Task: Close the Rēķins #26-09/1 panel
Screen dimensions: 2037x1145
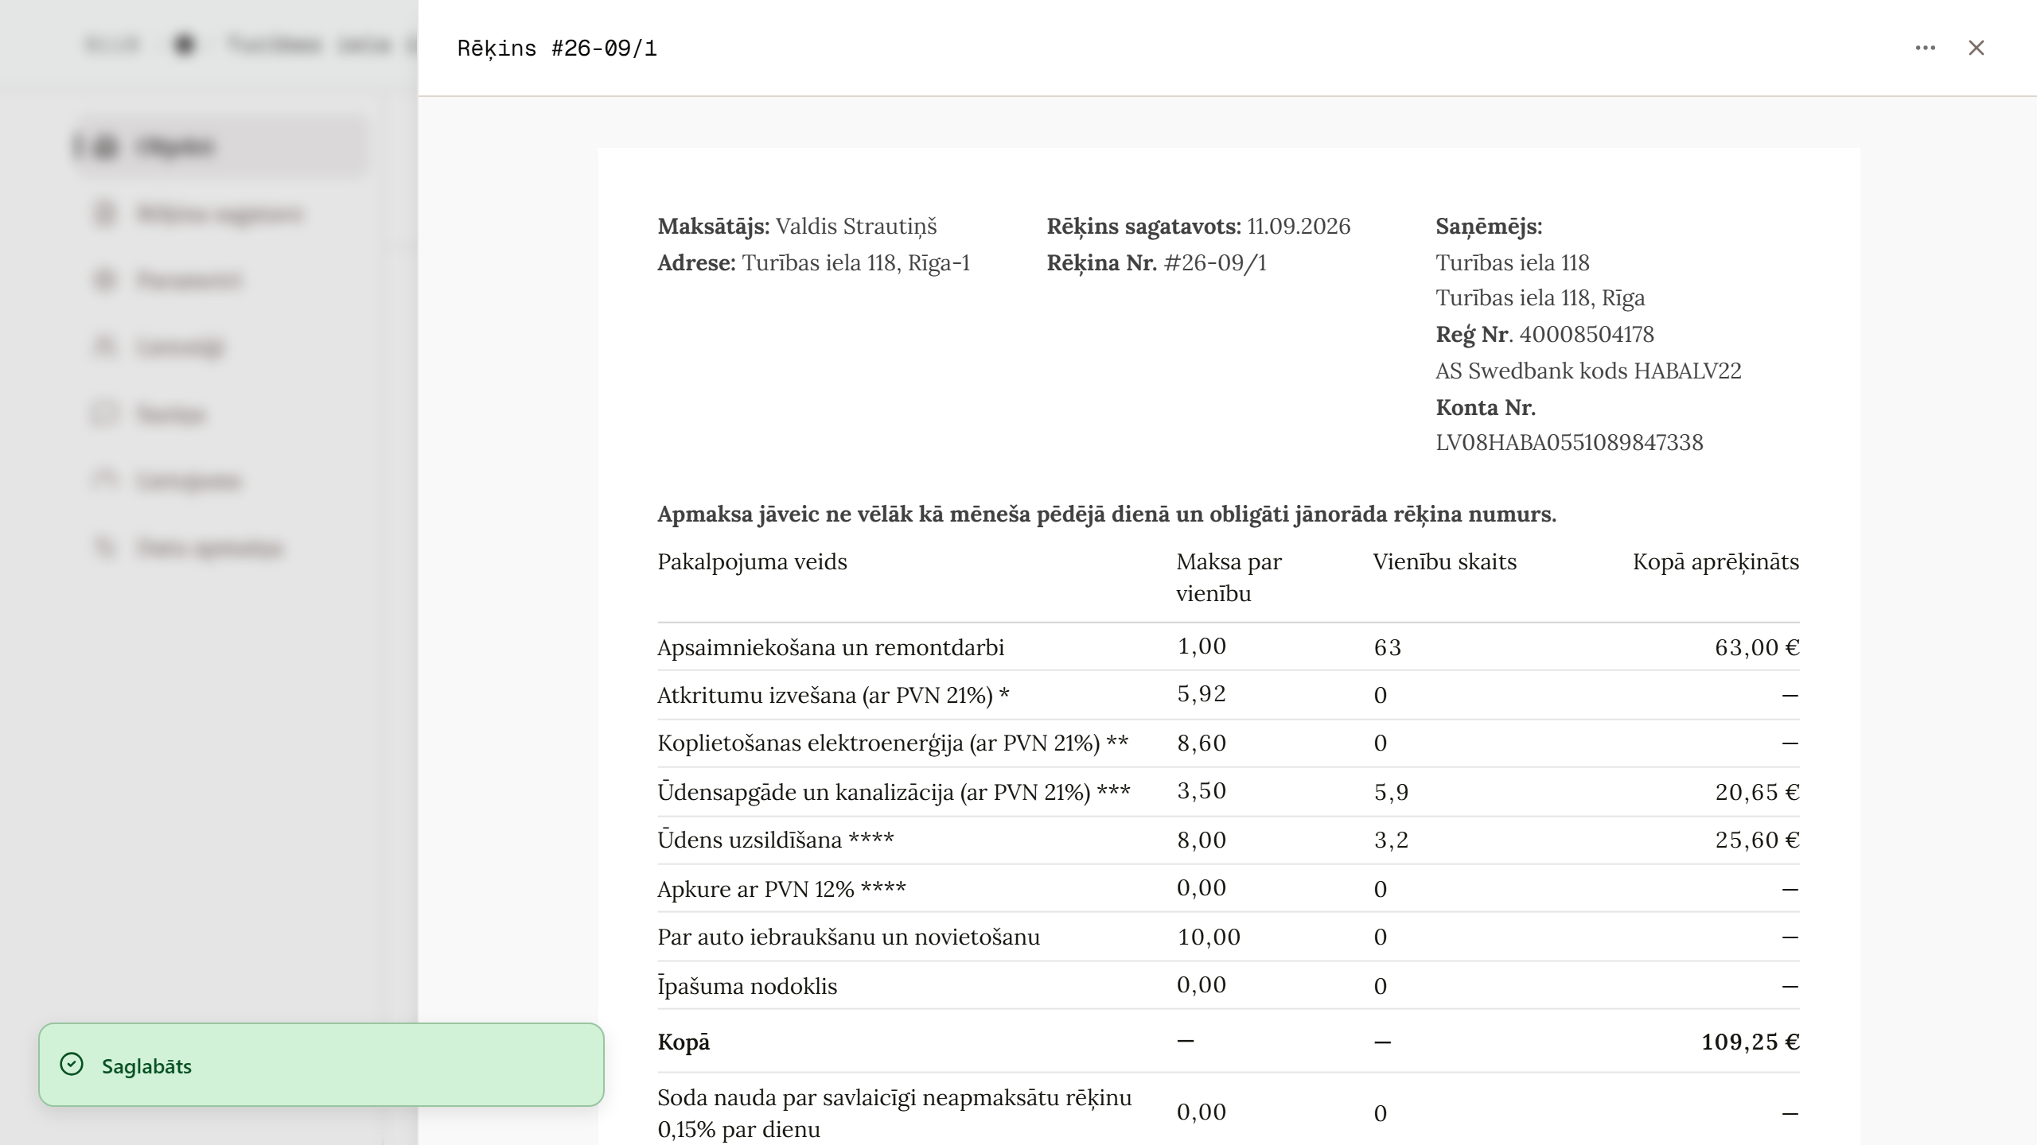Action: (x=1976, y=48)
